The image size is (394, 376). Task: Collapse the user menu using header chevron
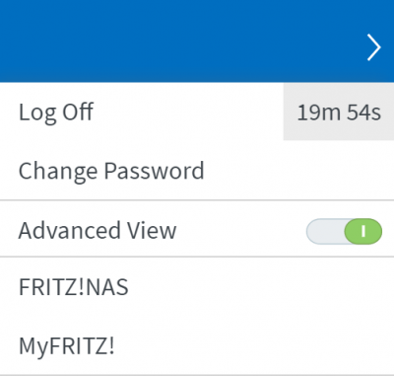point(374,47)
